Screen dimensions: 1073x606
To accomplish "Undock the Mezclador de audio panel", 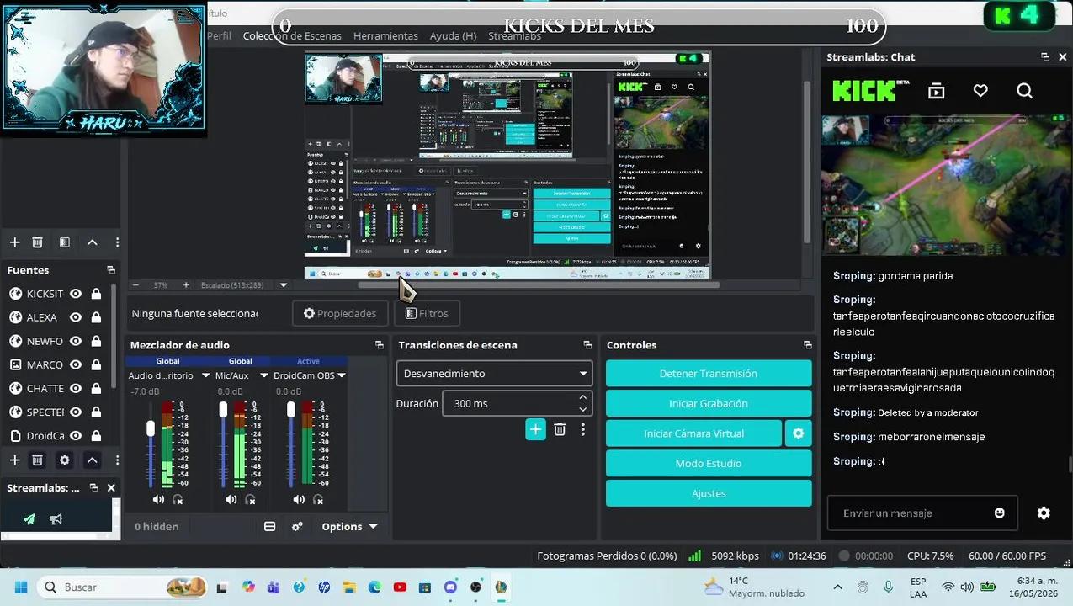I will (380, 345).
